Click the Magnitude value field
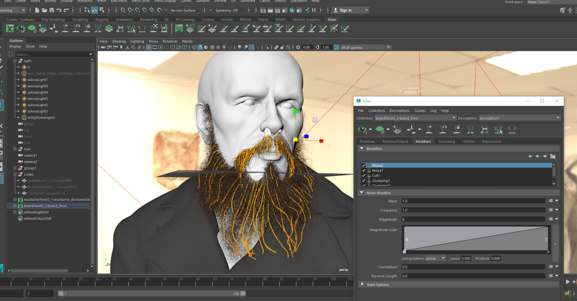The height and width of the screenshot is (301, 577). [x=473, y=219]
